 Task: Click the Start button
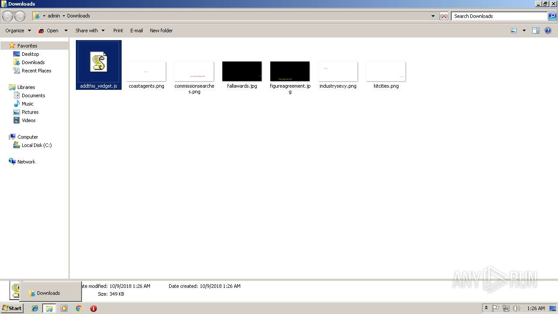[x=12, y=308]
